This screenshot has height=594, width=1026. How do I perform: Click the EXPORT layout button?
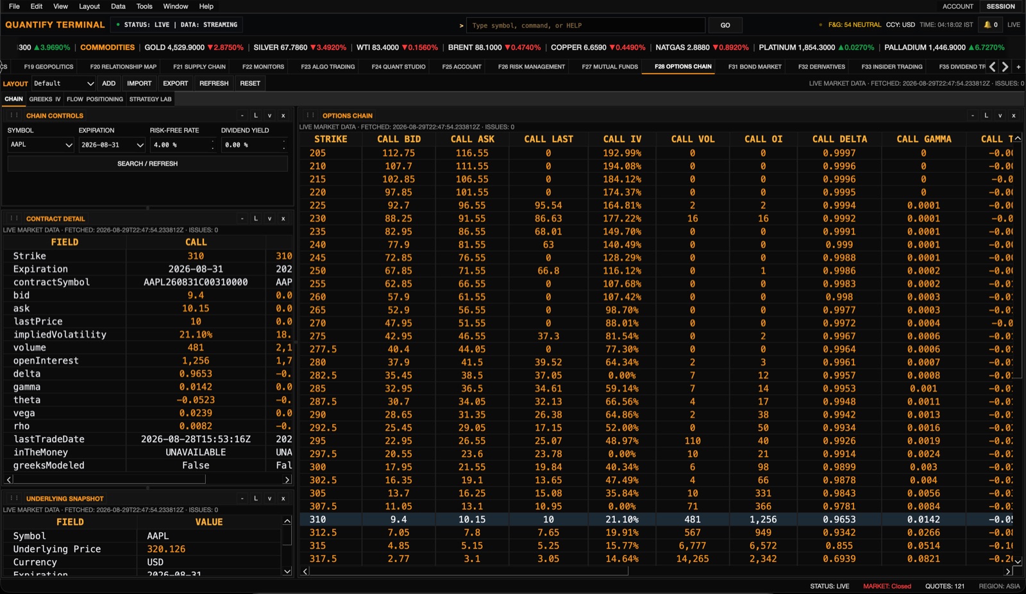(175, 83)
